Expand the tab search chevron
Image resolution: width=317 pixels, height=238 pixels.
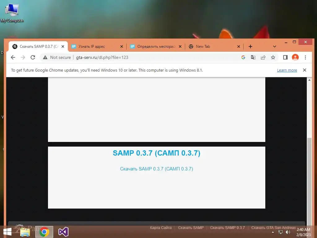(x=274, y=46)
